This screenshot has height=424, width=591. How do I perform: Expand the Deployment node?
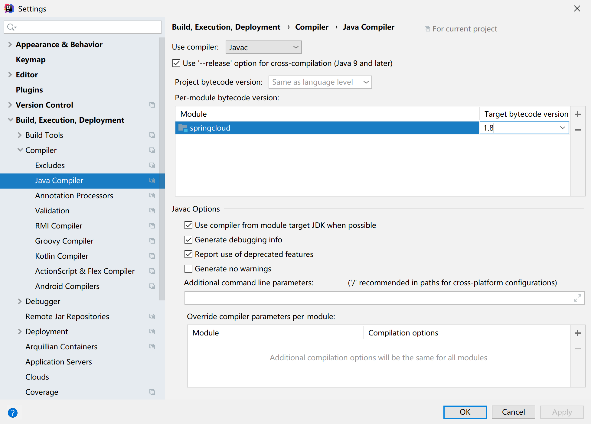pyautogui.click(x=20, y=332)
